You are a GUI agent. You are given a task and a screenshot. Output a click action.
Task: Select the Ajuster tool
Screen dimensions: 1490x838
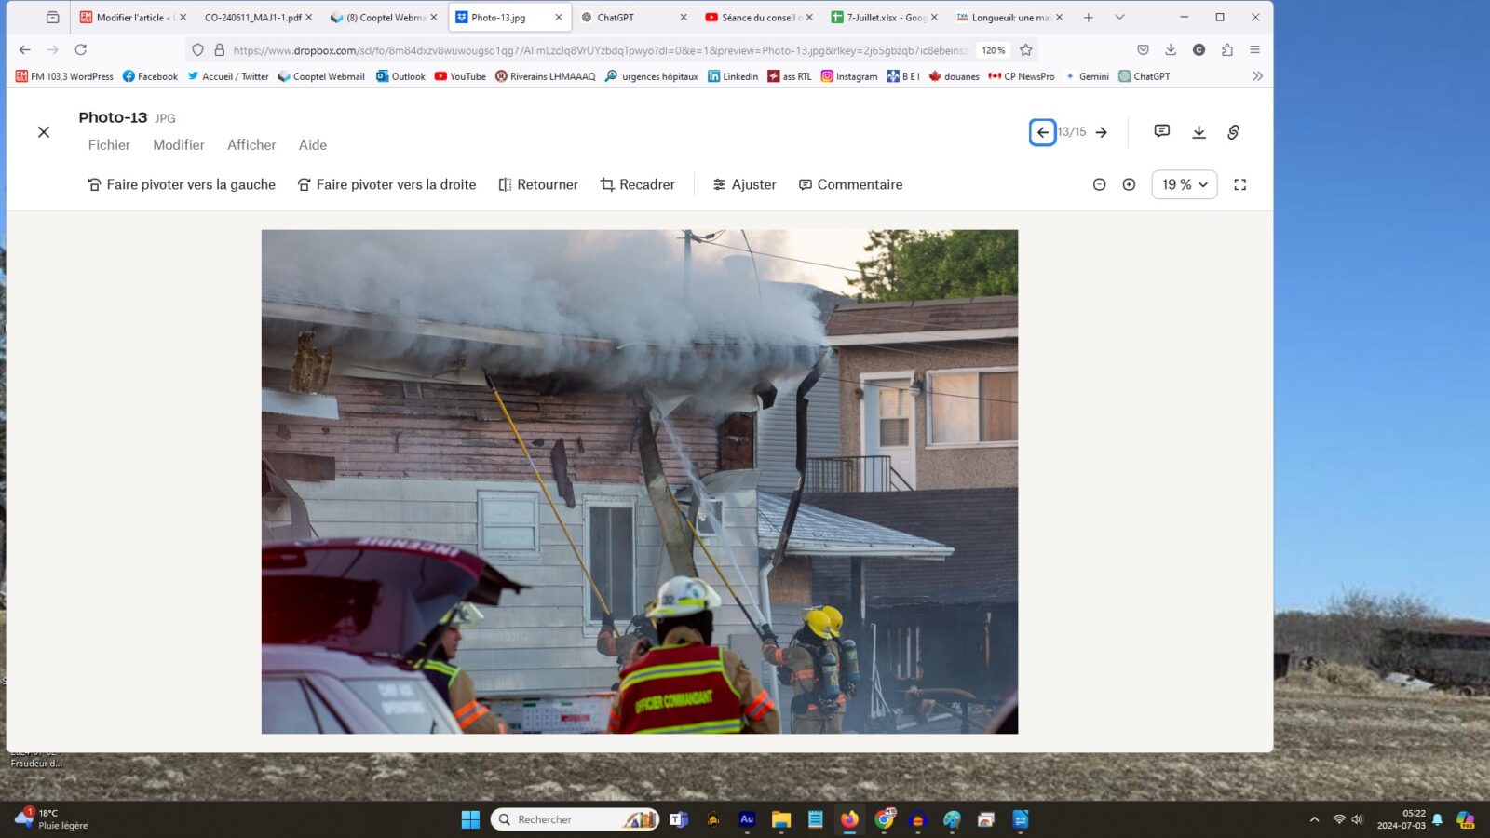coord(744,184)
